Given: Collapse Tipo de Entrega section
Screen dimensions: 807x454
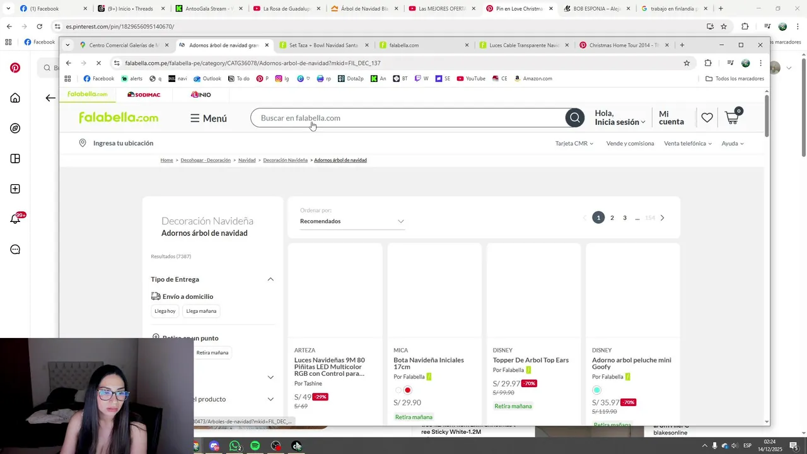Looking at the screenshot, I should [270, 279].
